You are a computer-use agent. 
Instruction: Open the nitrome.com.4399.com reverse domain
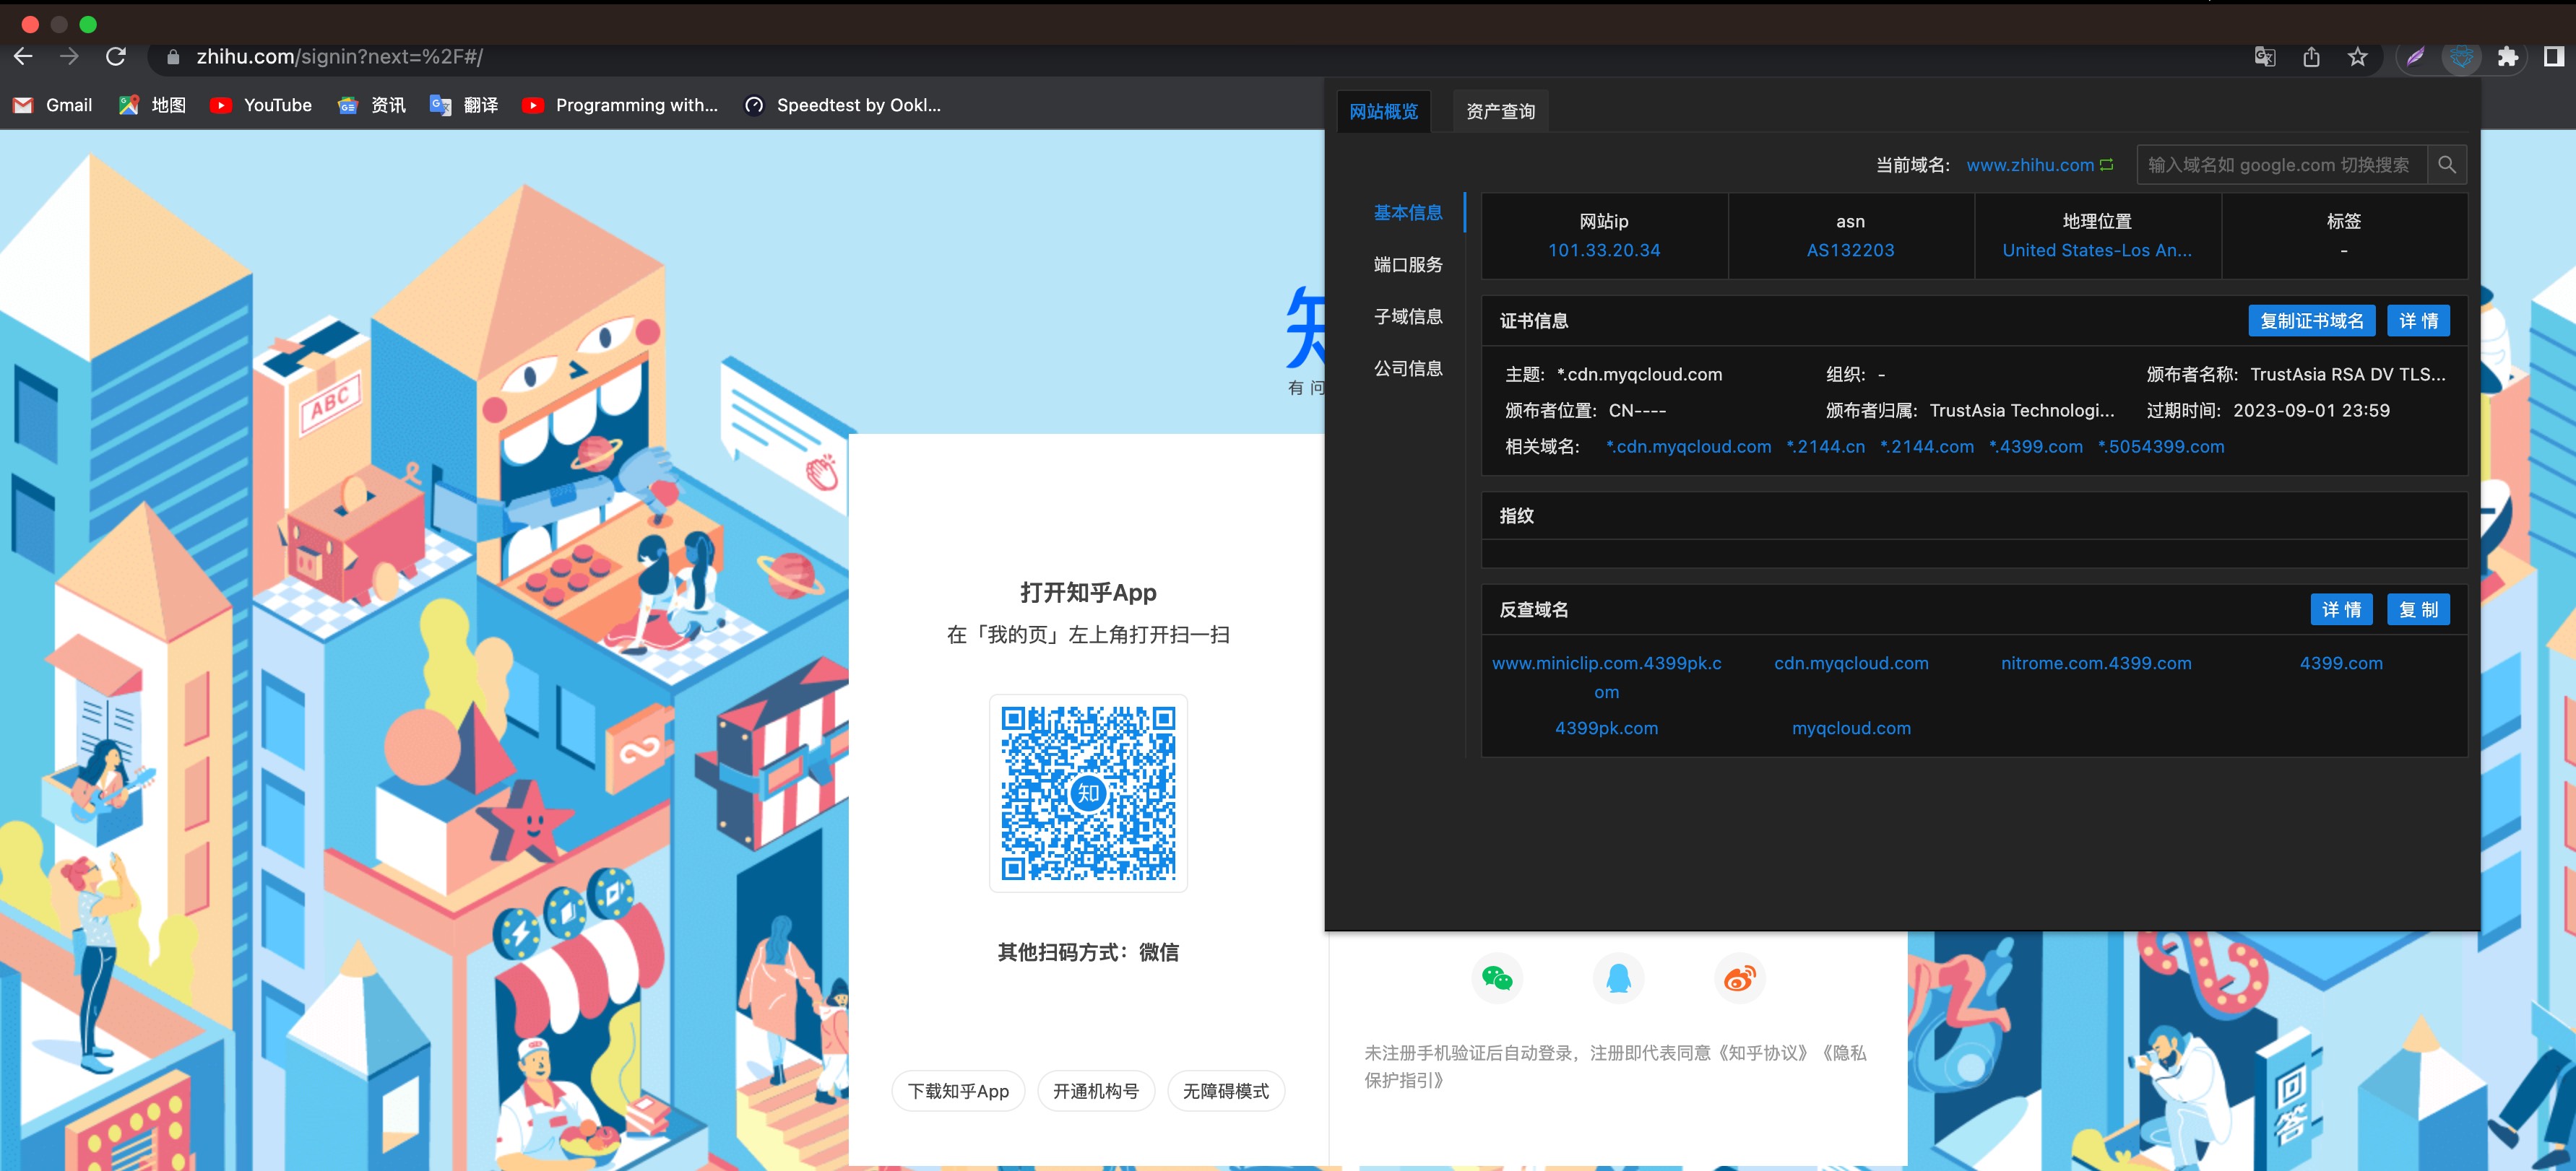[x=2096, y=663]
